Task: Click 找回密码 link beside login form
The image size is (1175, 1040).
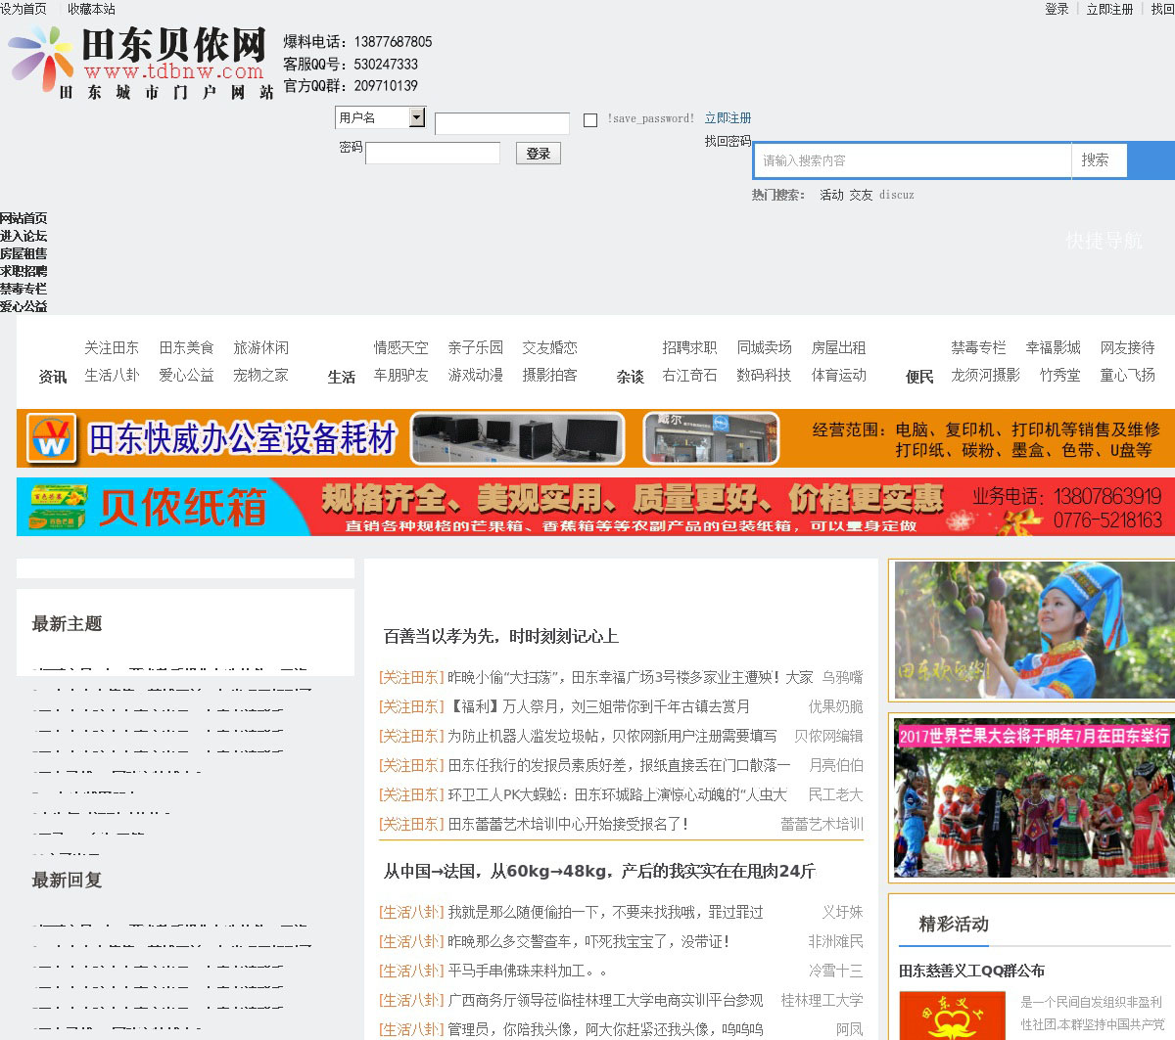Action: coord(728,141)
